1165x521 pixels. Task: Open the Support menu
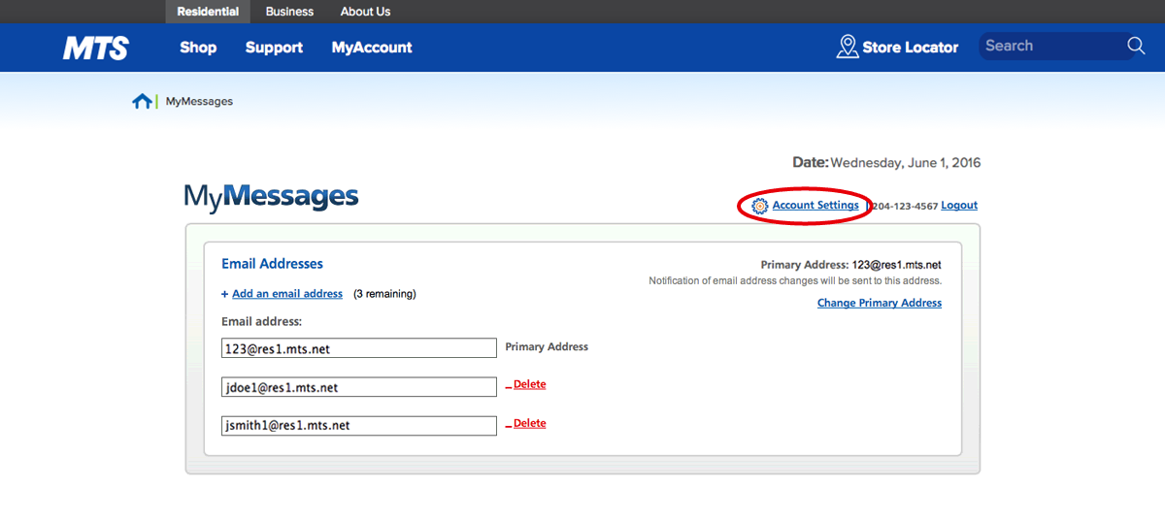tap(274, 47)
